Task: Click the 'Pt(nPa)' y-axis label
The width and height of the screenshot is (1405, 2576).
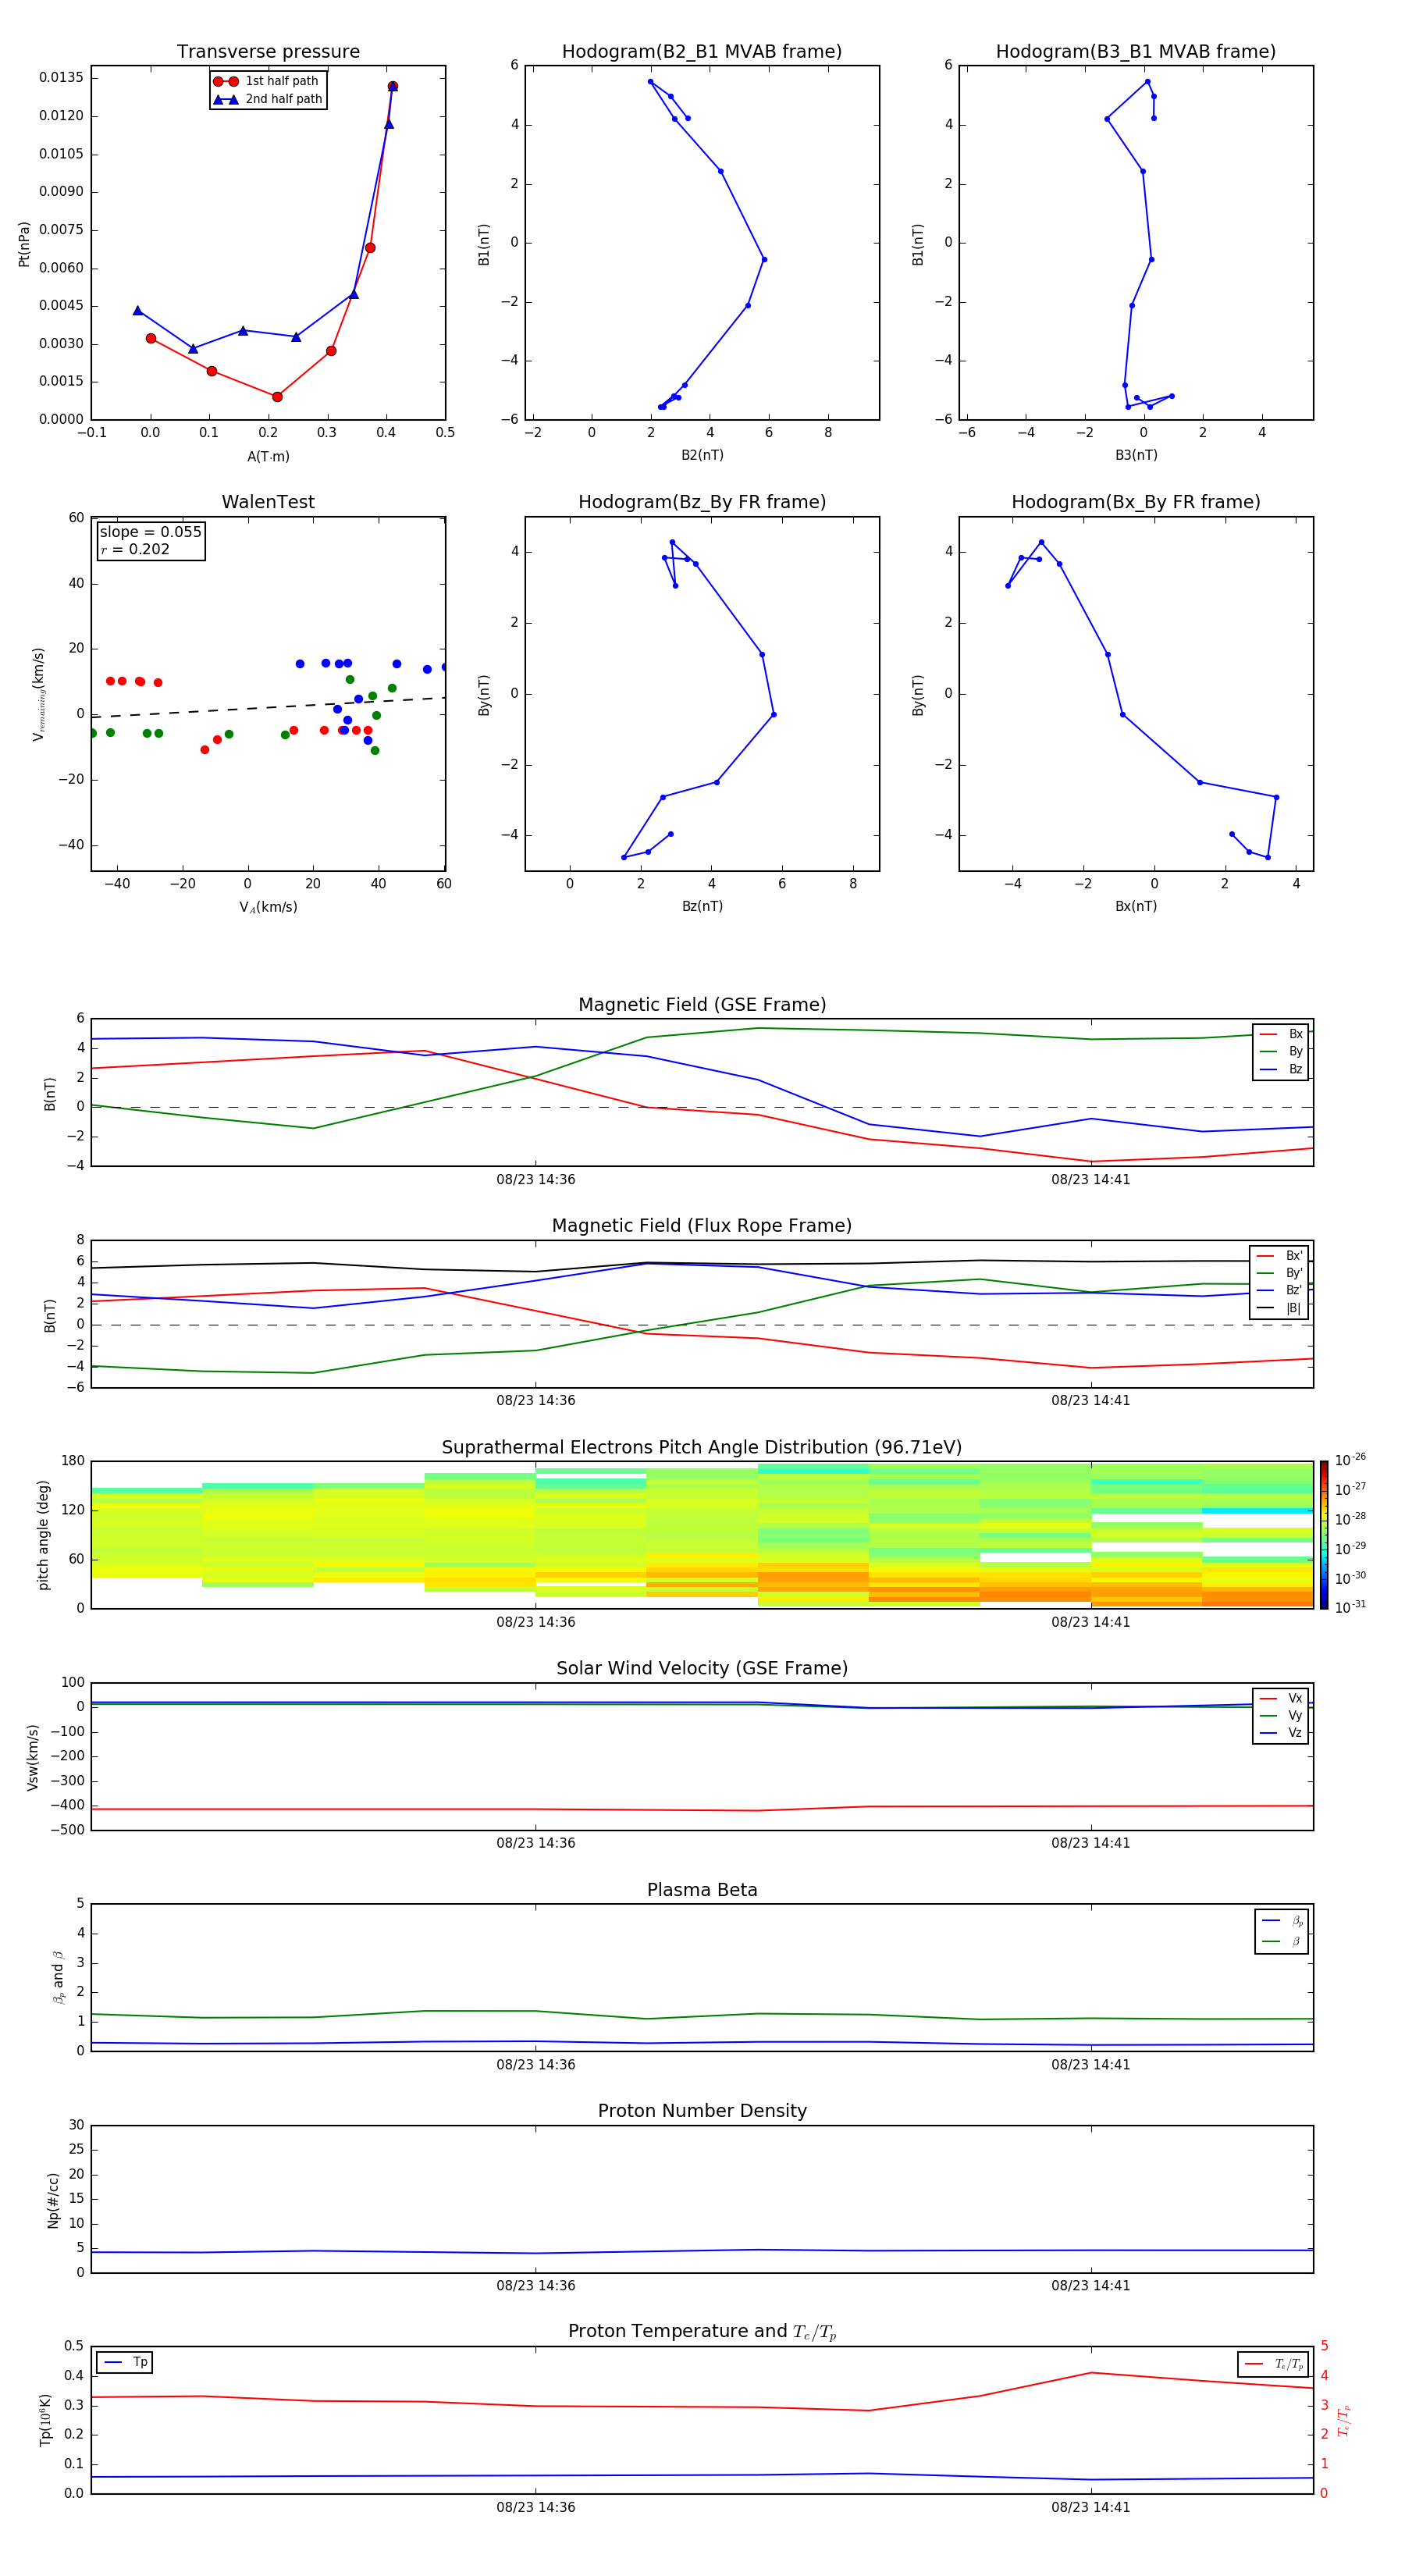Action: coord(24,244)
